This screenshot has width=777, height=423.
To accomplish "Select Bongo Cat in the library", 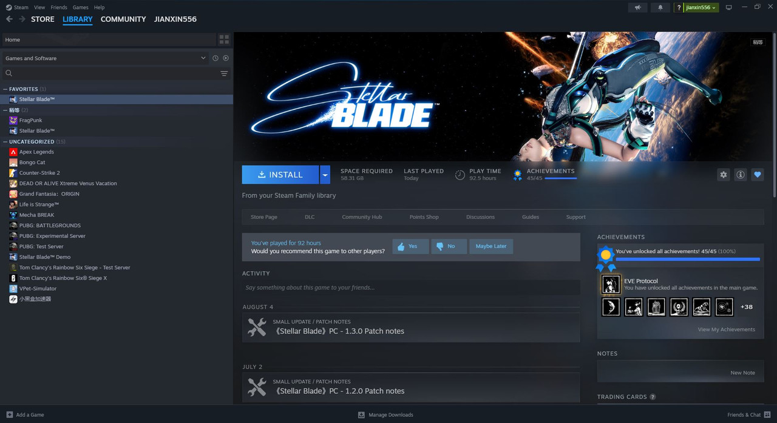I will pyautogui.click(x=32, y=163).
